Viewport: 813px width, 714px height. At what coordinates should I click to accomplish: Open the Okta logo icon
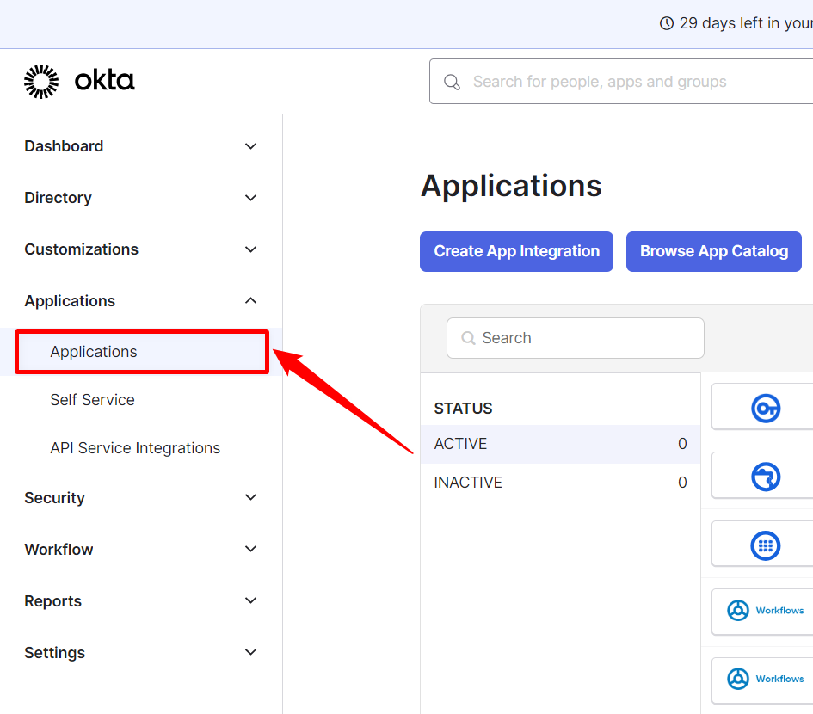click(40, 80)
